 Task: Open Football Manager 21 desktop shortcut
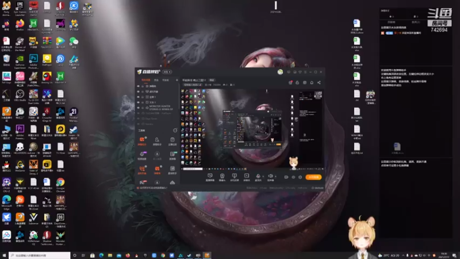74,115
